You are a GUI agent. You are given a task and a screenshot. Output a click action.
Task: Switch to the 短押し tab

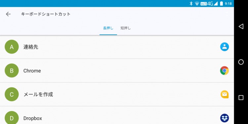tap(126, 28)
